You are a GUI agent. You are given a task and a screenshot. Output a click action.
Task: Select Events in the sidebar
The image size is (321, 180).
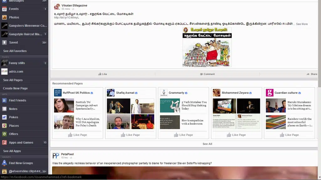pyautogui.click(x=24, y=9)
